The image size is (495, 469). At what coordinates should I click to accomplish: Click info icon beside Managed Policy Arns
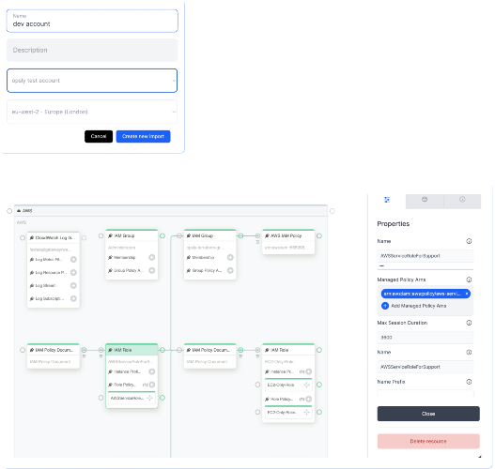(469, 280)
